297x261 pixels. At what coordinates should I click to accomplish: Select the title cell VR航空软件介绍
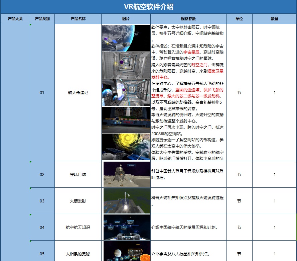(x=148, y=7)
